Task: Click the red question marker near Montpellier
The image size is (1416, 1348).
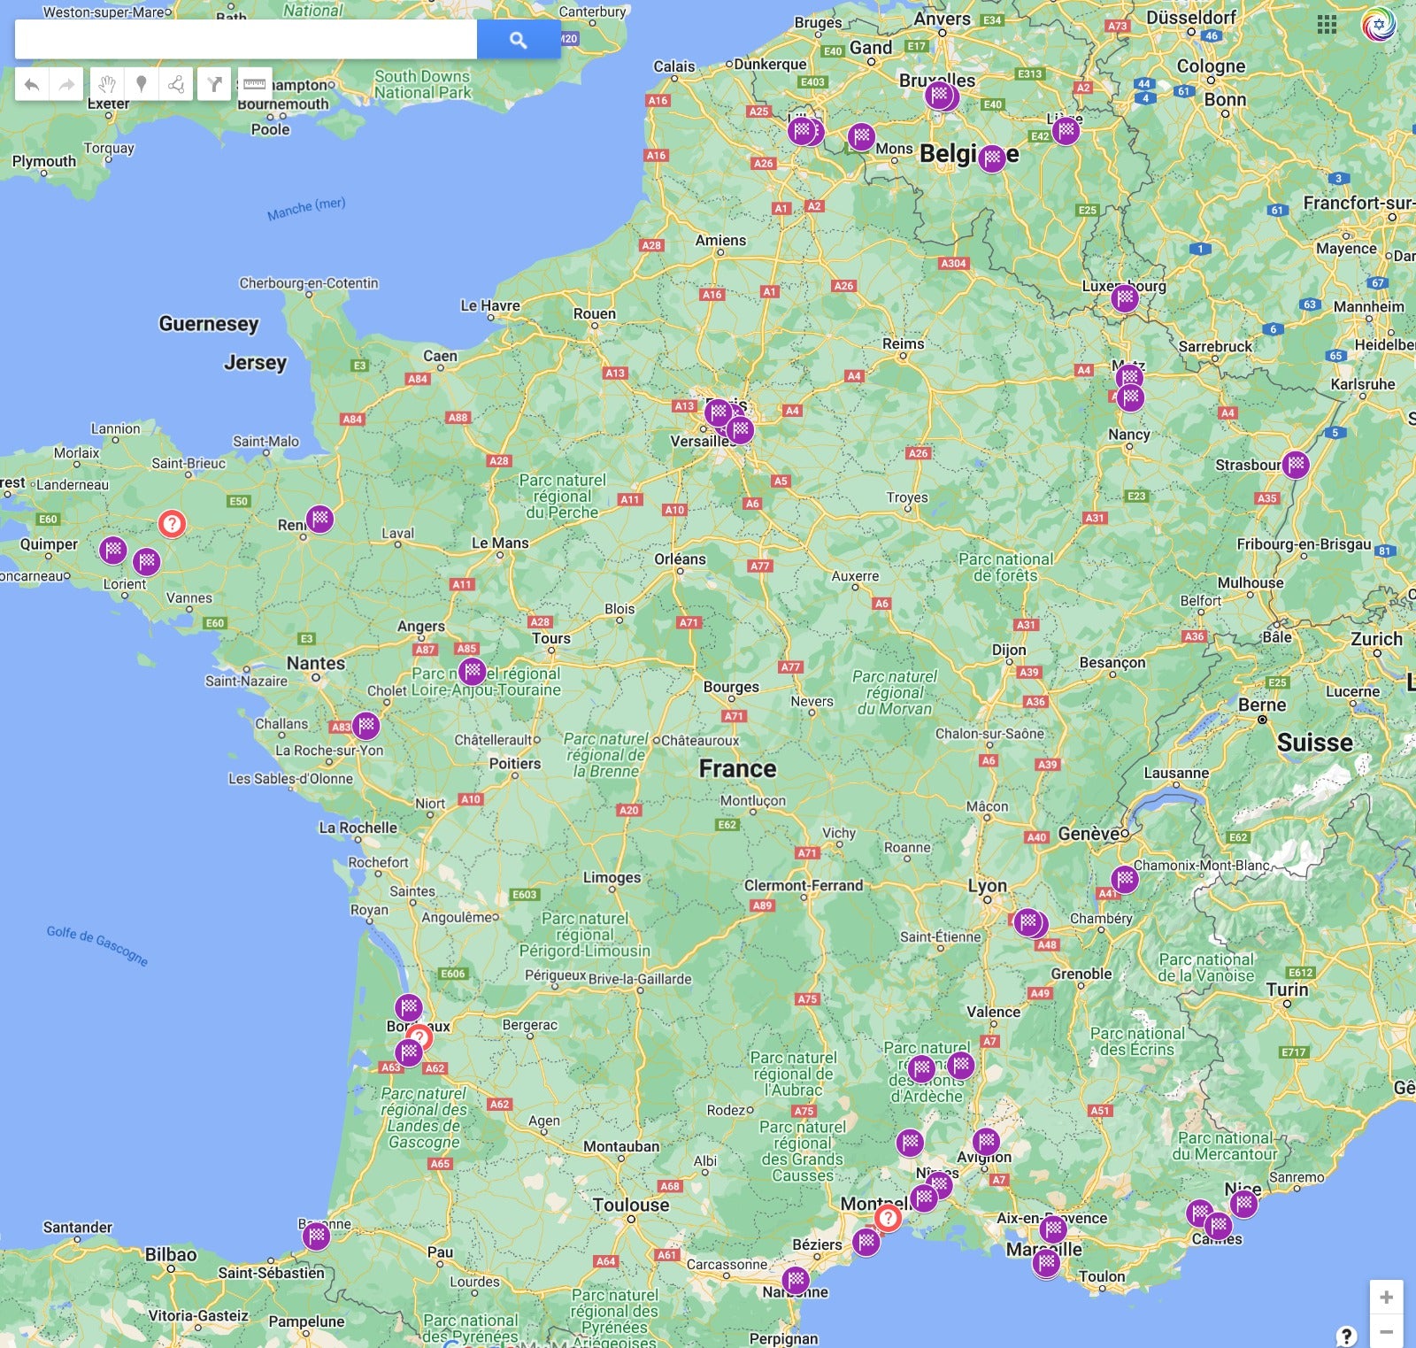Action: (888, 1218)
